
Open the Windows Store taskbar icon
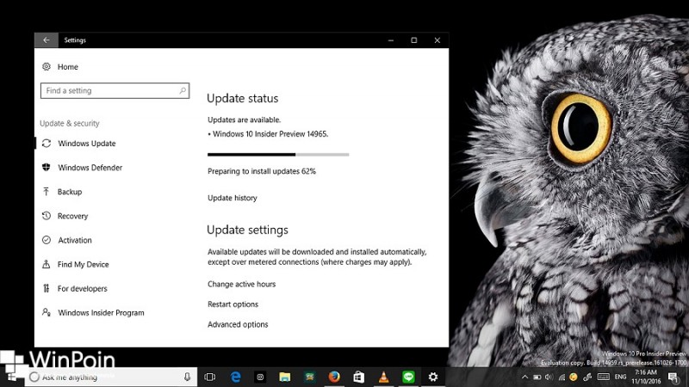click(359, 377)
